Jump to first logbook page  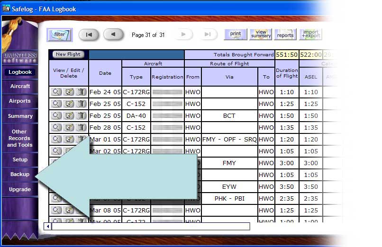[89, 35]
